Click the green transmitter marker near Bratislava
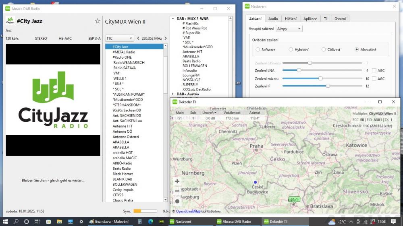The width and height of the screenshot is (403, 226). [x=294, y=199]
